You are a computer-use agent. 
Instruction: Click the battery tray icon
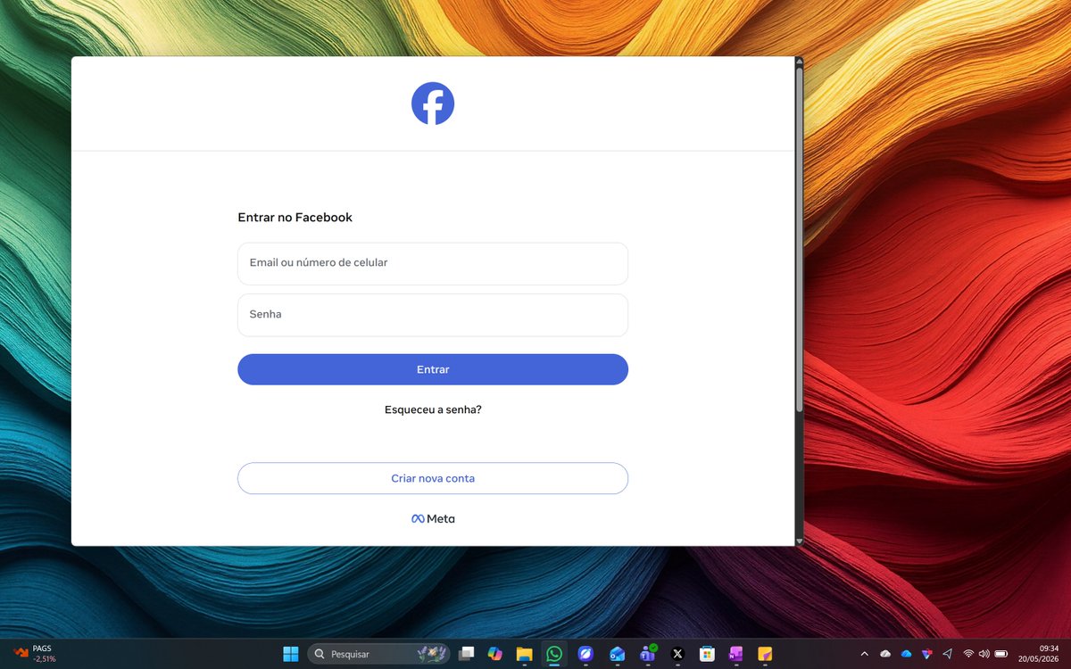tap(1001, 654)
